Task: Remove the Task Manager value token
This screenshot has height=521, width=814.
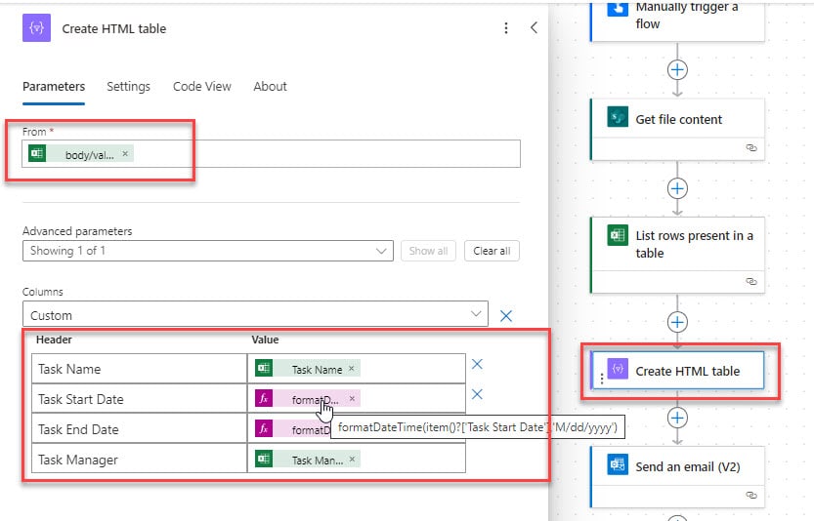Action: pyautogui.click(x=352, y=459)
